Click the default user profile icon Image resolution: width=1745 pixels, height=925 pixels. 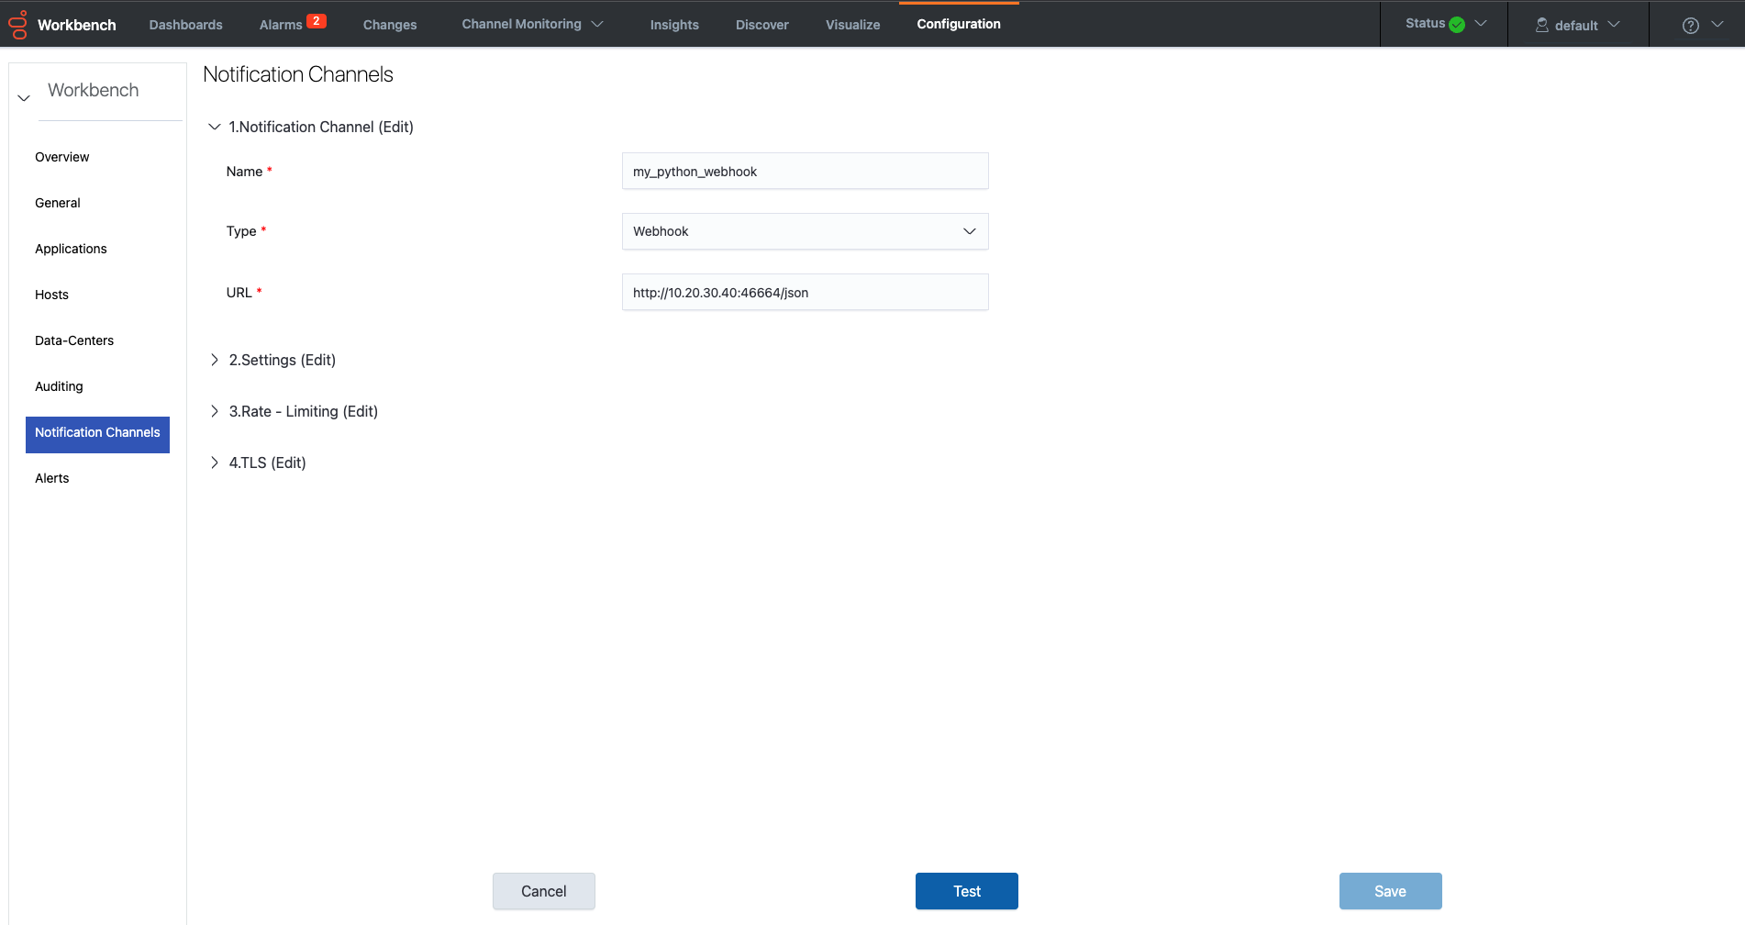tap(1542, 25)
